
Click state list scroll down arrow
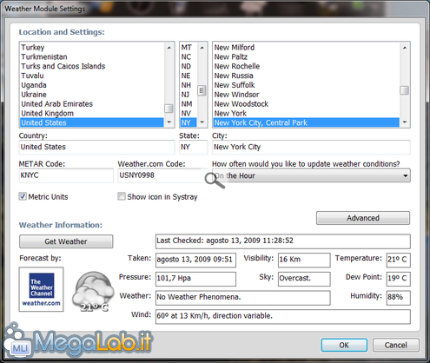202,122
